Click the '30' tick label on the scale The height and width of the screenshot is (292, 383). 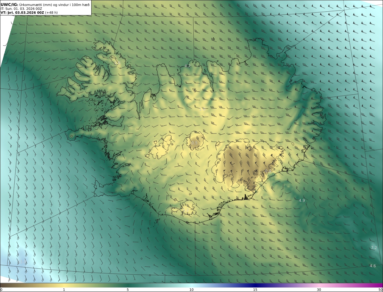click(319, 290)
